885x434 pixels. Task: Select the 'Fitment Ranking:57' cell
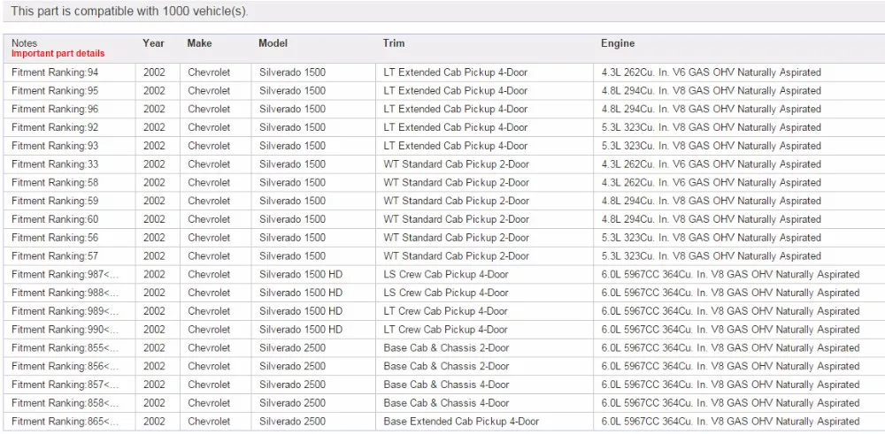click(69, 255)
